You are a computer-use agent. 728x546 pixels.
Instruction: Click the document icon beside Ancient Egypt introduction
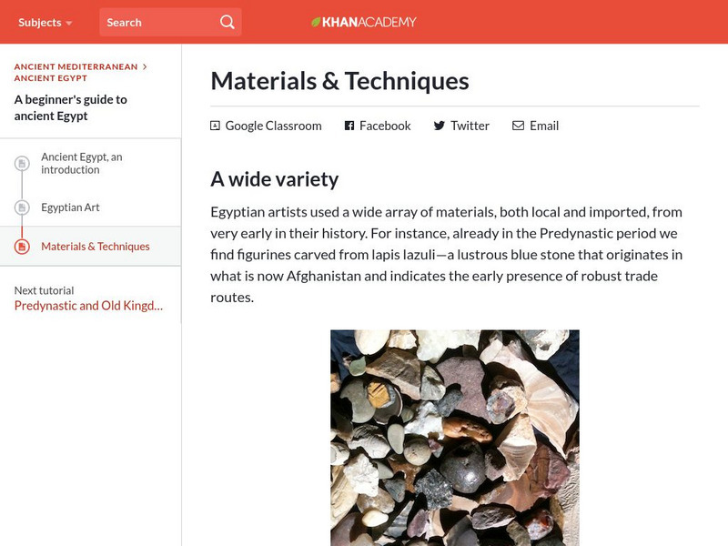pyautogui.click(x=22, y=164)
